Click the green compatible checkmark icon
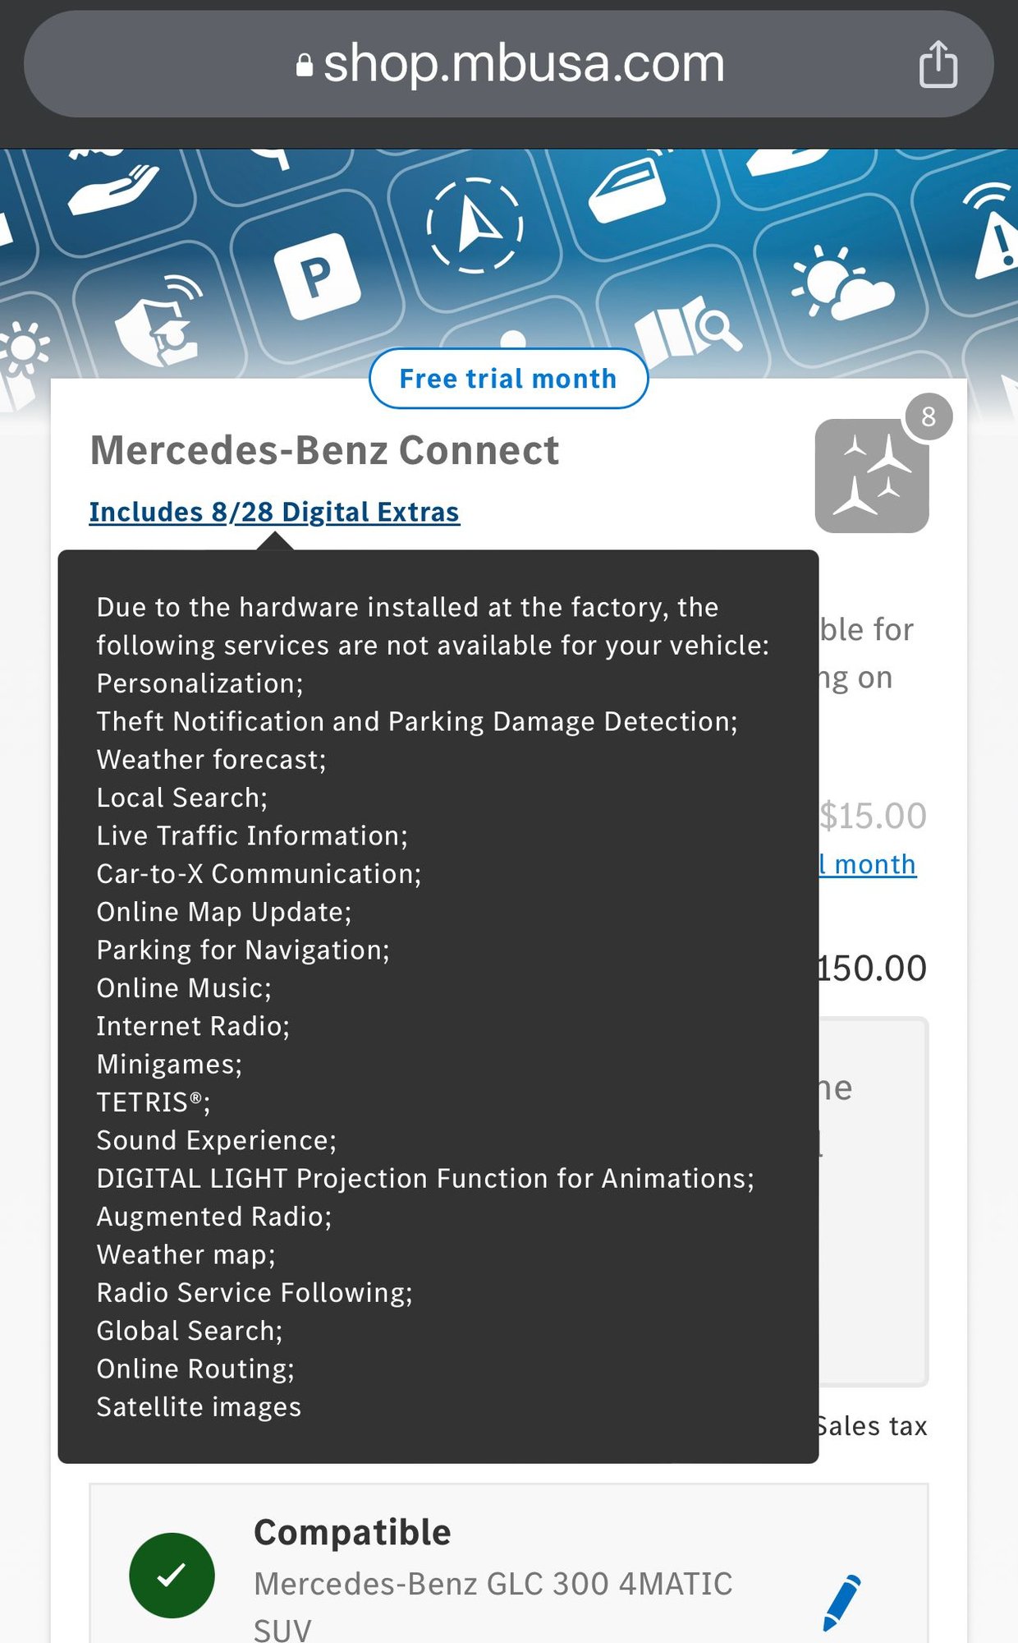This screenshot has width=1018, height=1643. pyautogui.click(x=172, y=1575)
